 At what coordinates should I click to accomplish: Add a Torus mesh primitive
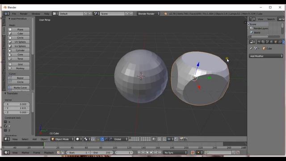coord(19,59)
